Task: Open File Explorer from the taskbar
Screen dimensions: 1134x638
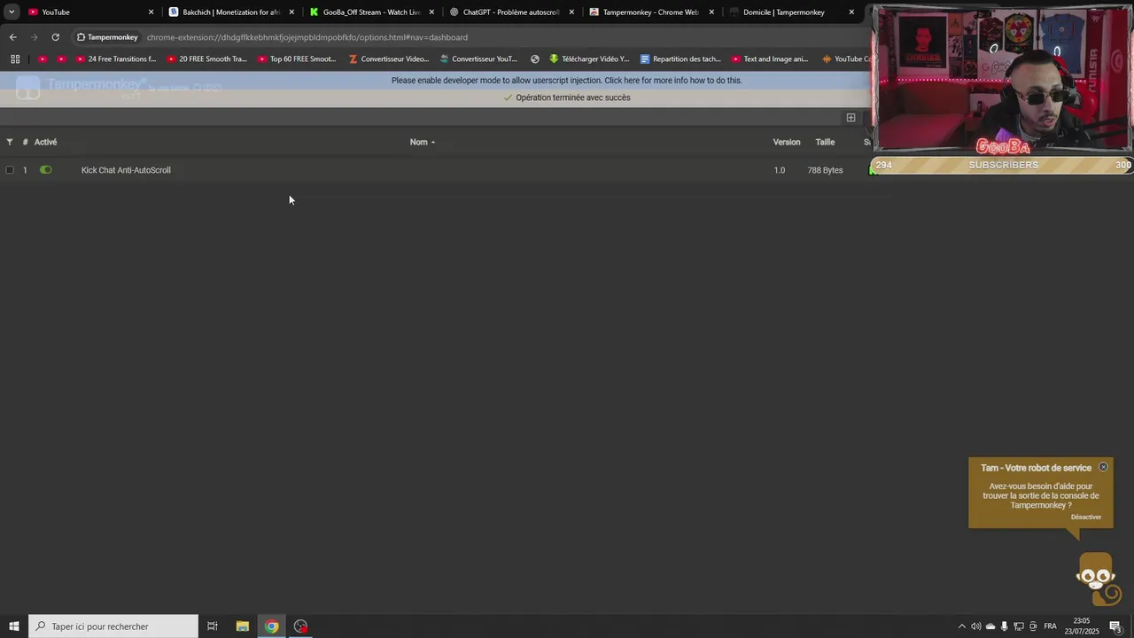Action: coord(242,626)
